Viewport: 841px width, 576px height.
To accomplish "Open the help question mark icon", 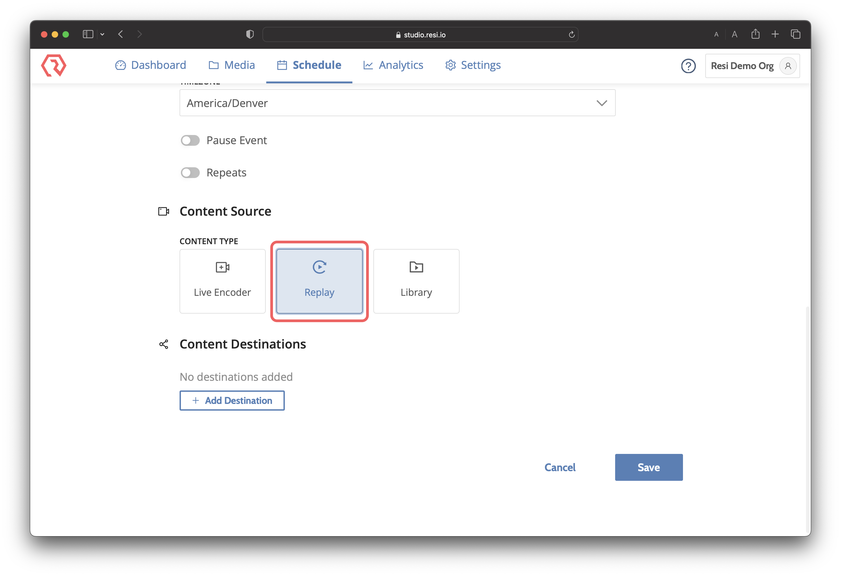I will coord(688,66).
